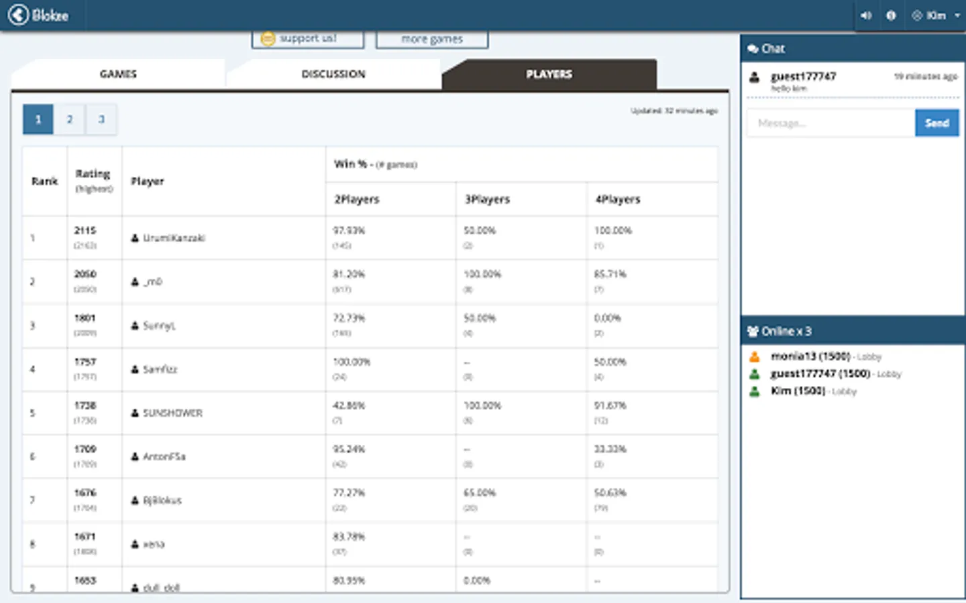Click the Online users group icon
Viewport: 966px width, 603px height.
pyautogui.click(x=753, y=331)
